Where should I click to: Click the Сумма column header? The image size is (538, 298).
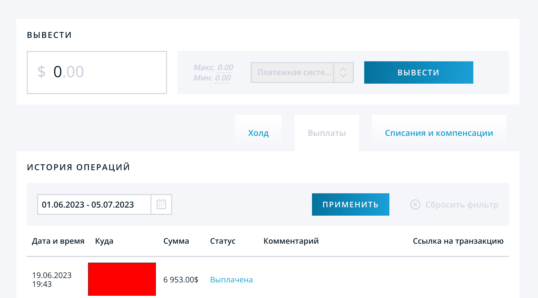click(x=176, y=241)
